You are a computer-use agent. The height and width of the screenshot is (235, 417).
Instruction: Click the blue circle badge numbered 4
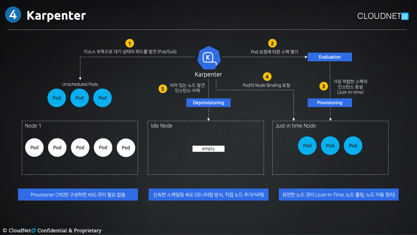[13, 15]
